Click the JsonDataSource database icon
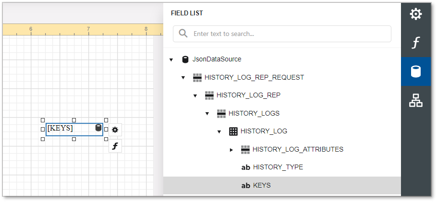The image size is (437, 202). pyautogui.click(x=185, y=59)
